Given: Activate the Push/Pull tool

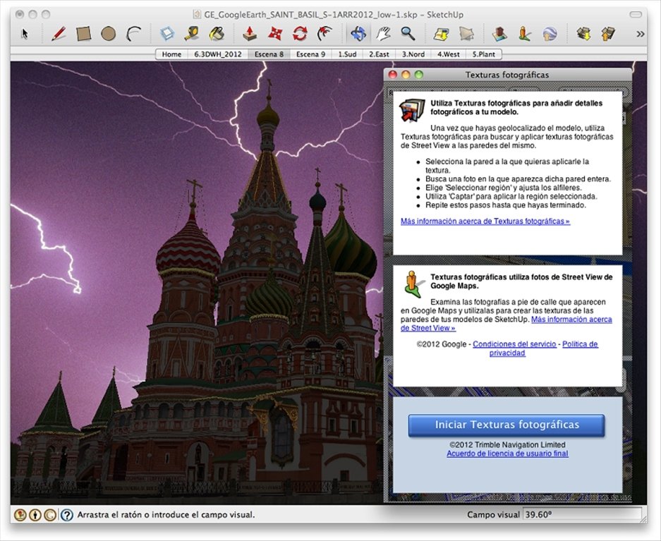Looking at the screenshot, I should tap(250, 34).
